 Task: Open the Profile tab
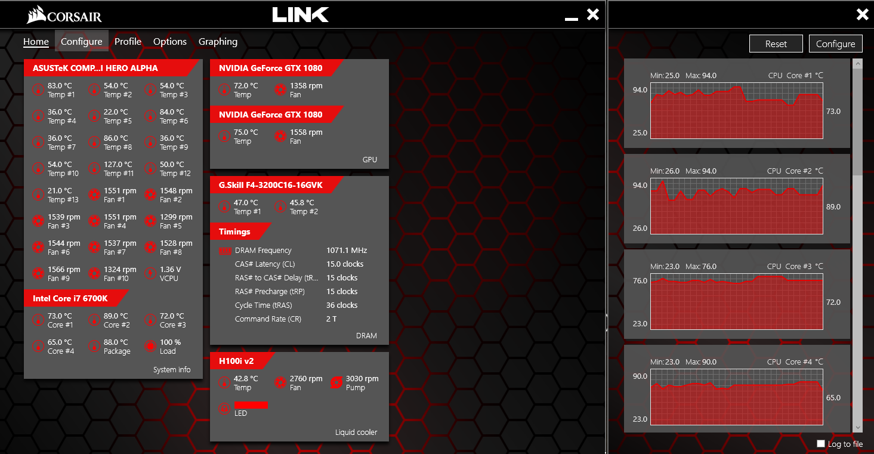[128, 42]
